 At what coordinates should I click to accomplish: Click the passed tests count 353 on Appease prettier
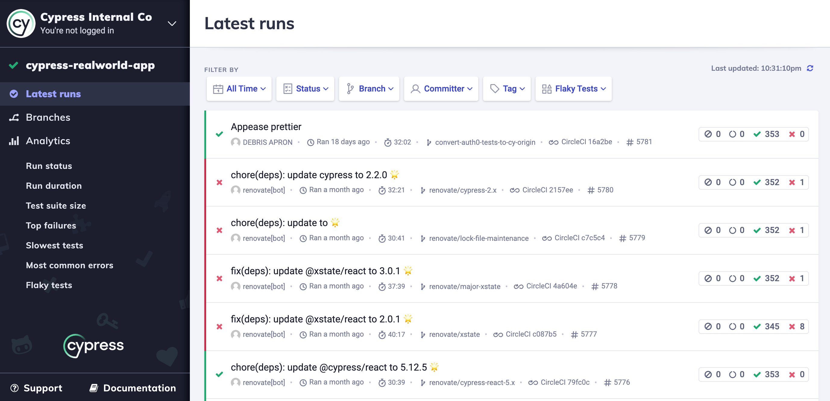click(x=772, y=134)
